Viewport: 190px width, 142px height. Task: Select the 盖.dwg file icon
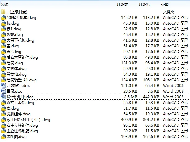pyautogui.click(x=3, y=46)
